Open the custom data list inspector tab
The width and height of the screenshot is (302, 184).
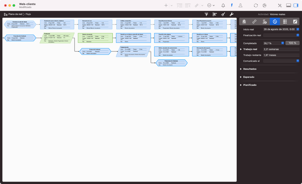click(x=285, y=22)
